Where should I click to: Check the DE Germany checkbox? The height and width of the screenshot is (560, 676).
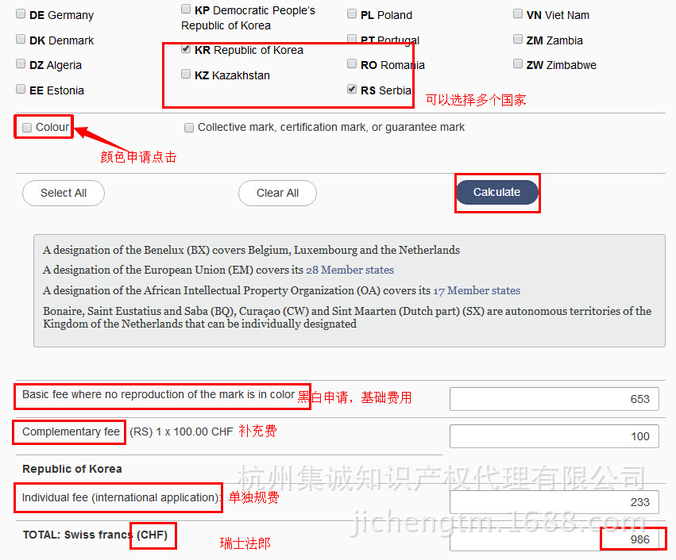pyautogui.click(x=21, y=14)
